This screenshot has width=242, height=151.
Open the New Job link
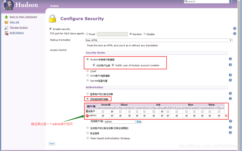[15, 22]
